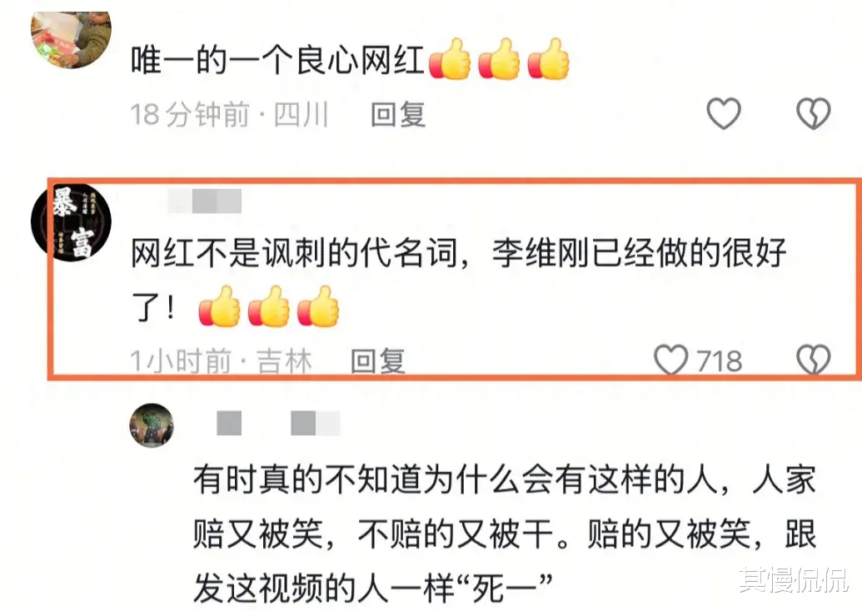Tap the blurred username of the nested reply

point(278,423)
